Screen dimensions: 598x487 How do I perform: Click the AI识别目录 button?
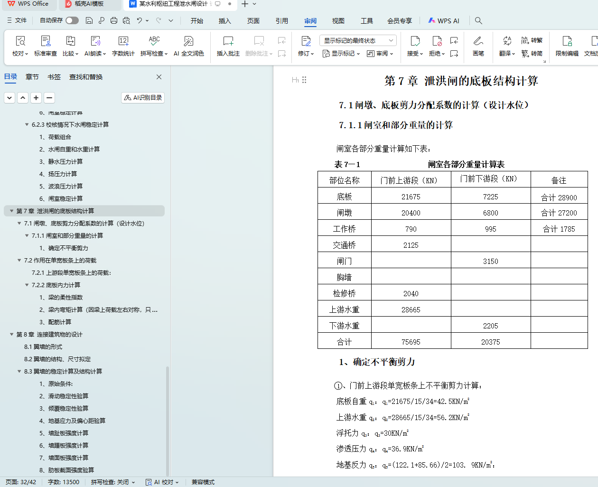pos(143,97)
